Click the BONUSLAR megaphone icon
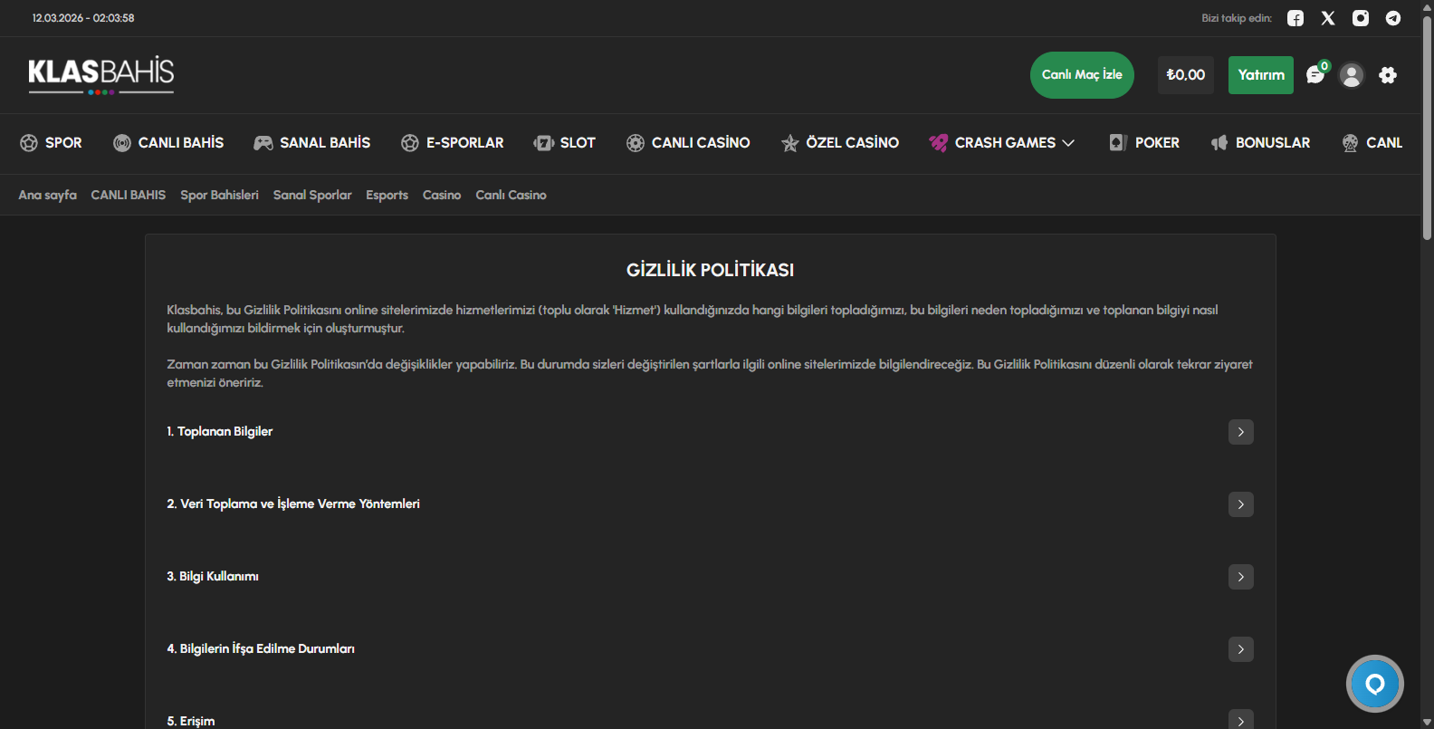 (1219, 143)
